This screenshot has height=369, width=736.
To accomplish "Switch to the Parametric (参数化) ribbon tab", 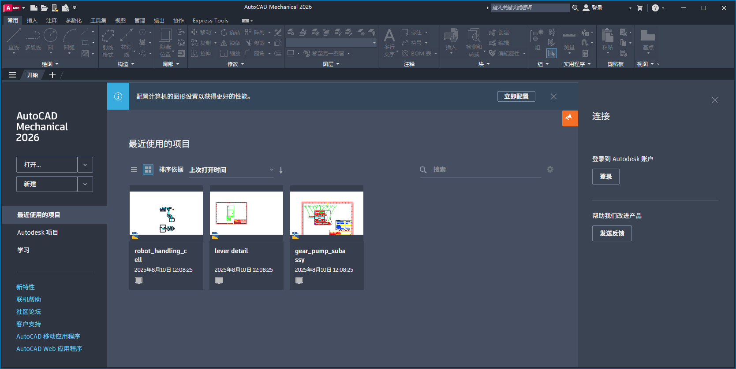I will 74,21.
